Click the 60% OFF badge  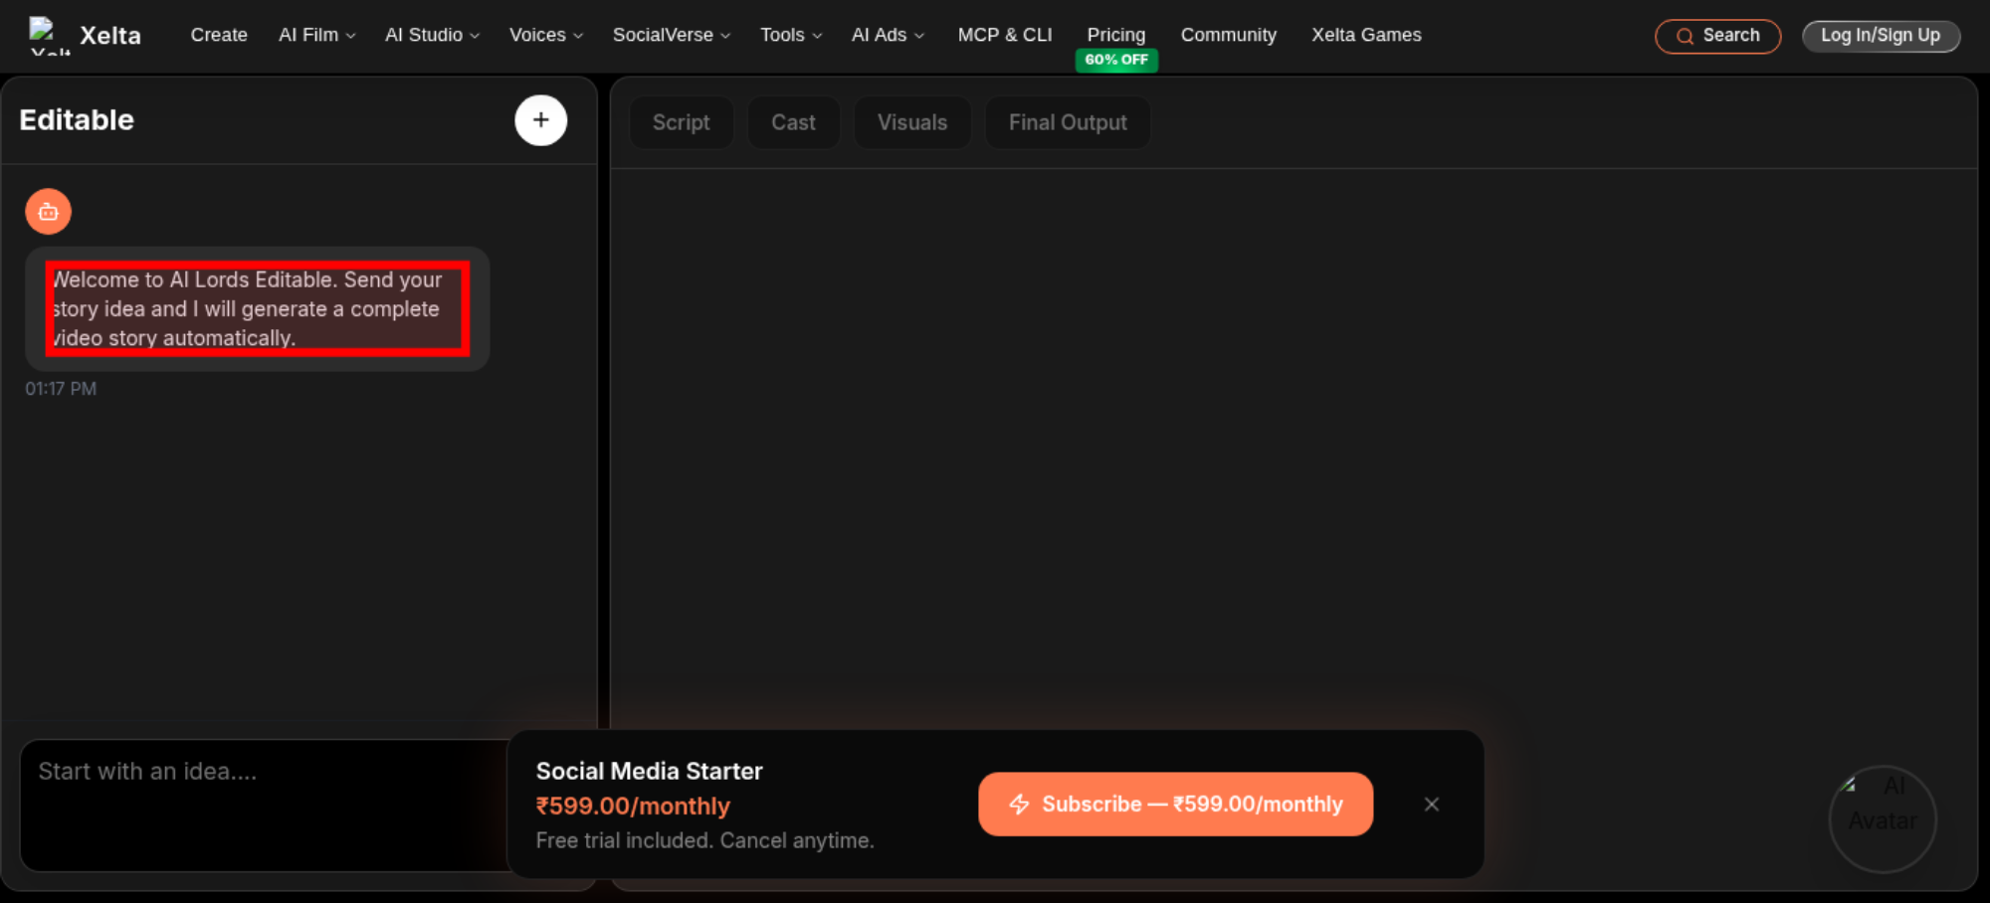tap(1116, 60)
